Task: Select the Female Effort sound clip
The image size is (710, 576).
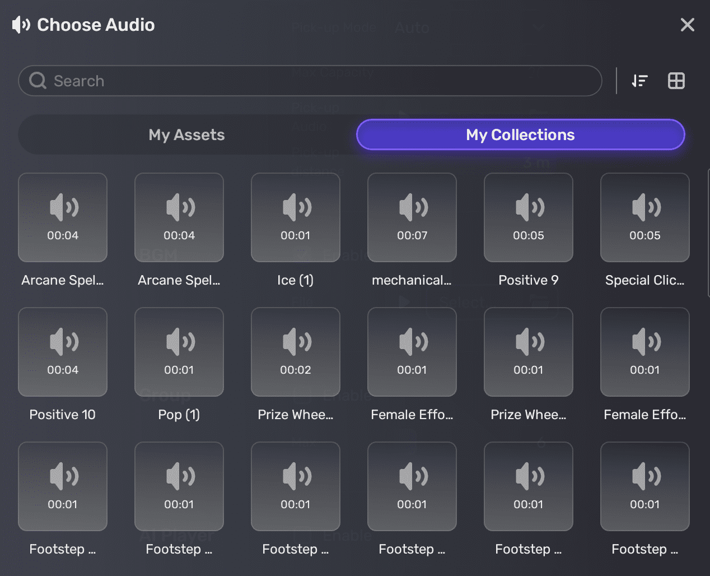Action: point(412,352)
